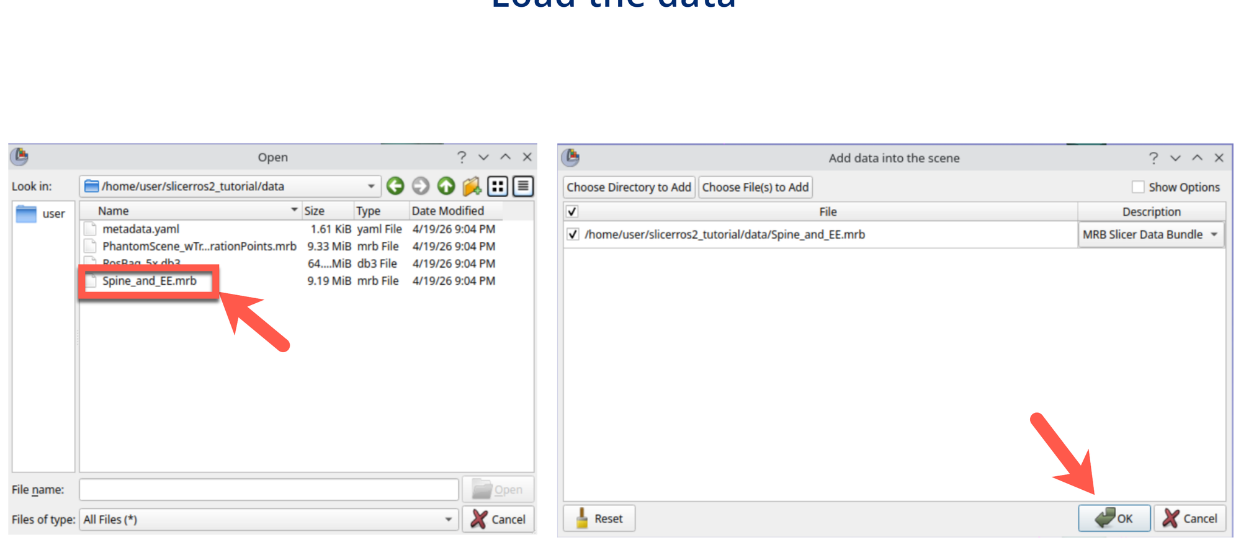Go back using the green left arrow

(395, 186)
